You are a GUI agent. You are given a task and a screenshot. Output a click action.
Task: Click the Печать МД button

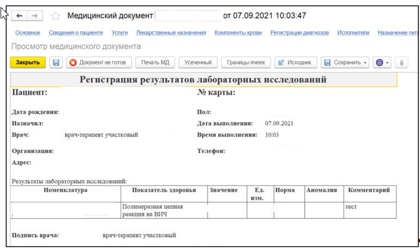[x=155, y=62]
